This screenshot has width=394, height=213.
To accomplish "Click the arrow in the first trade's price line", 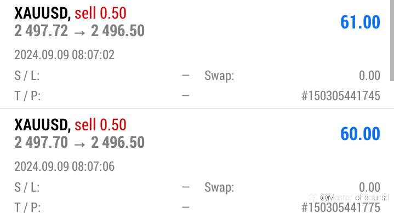I will tap(79, 33).
